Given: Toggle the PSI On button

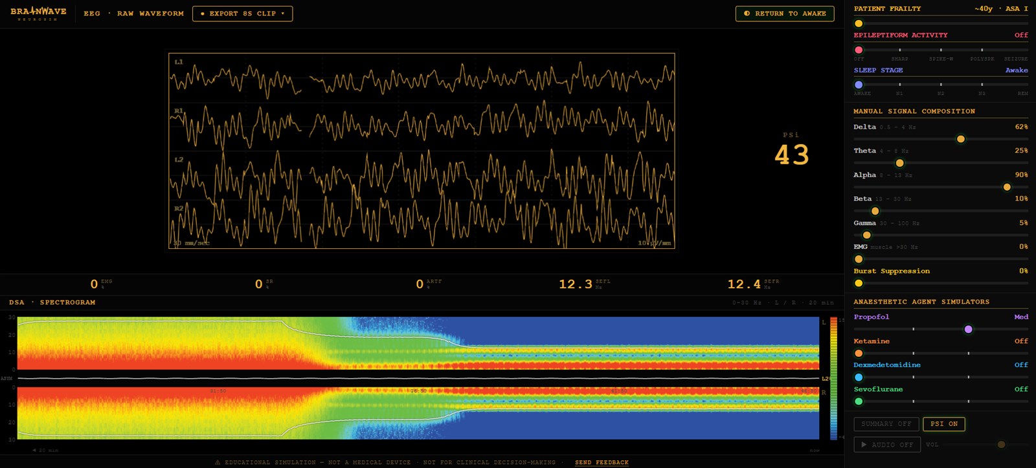Looking at the screenshot, I should coord(944,424).
